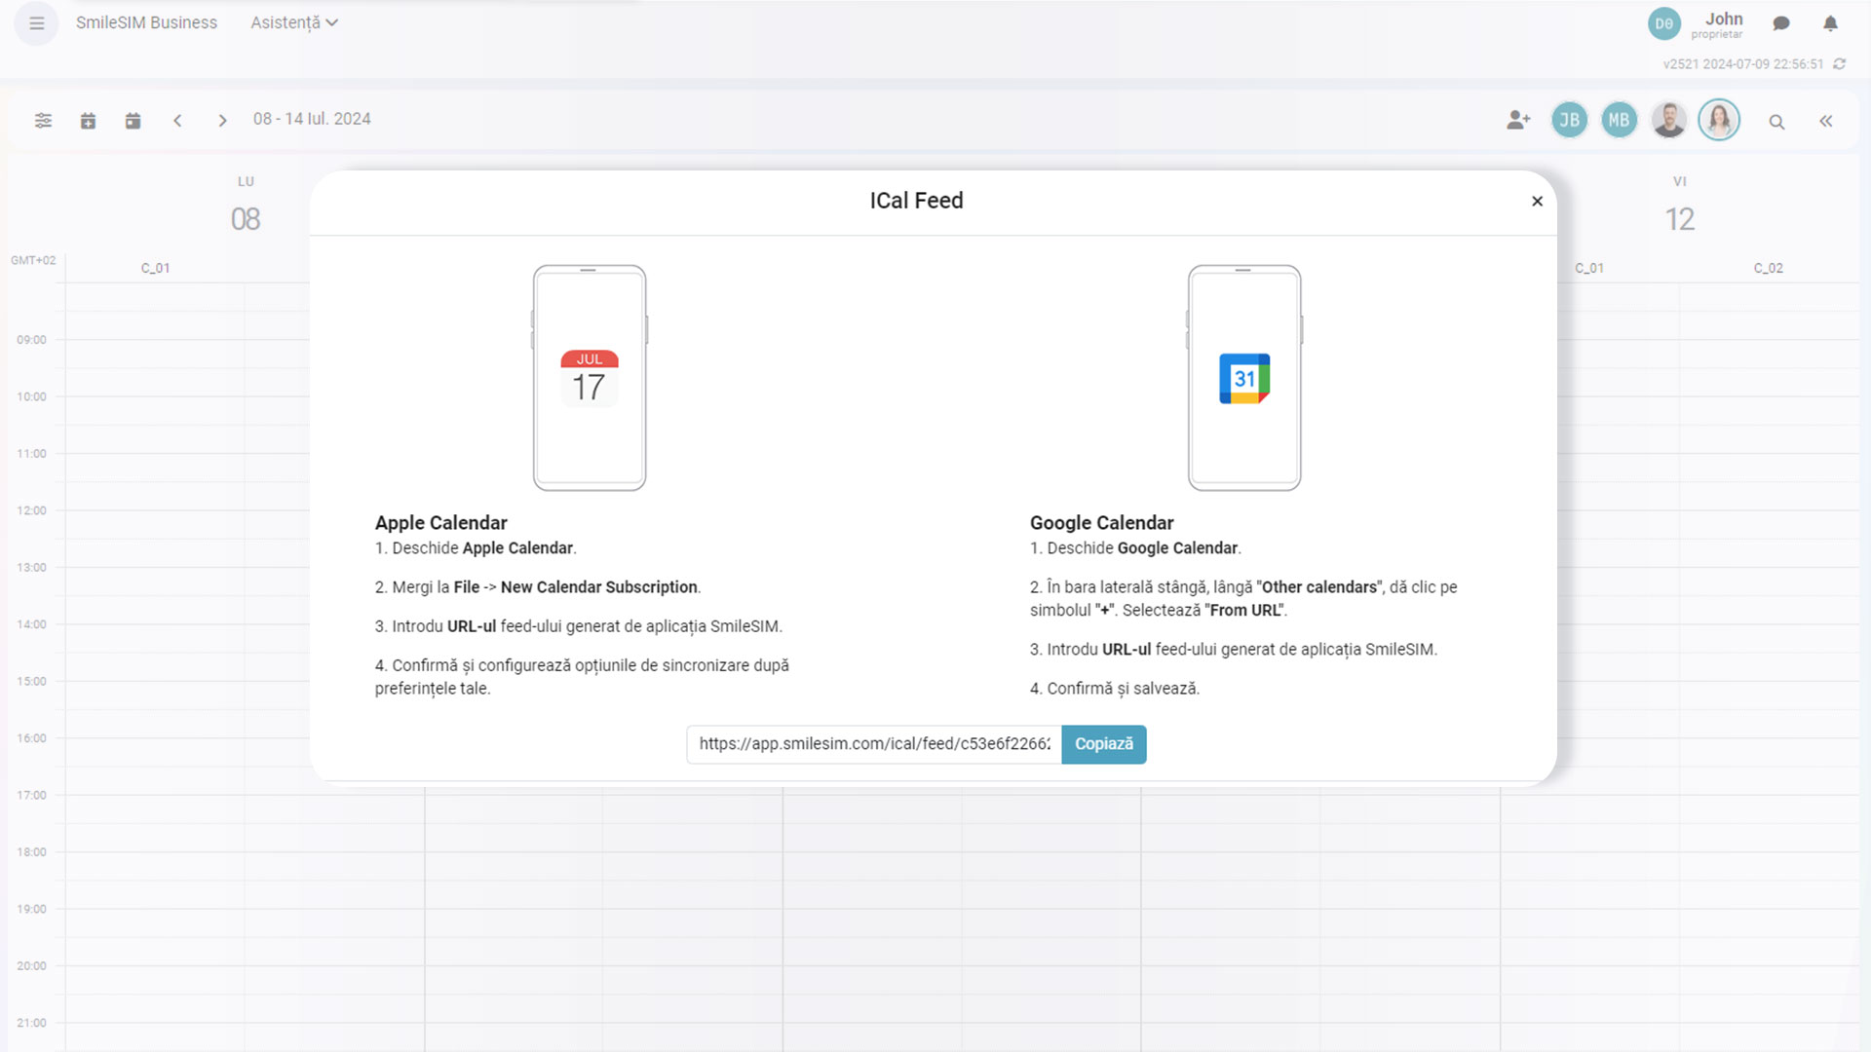The image size is (1871, 1052).
Task: Open the search magnifier icon
Action: 1776,122
